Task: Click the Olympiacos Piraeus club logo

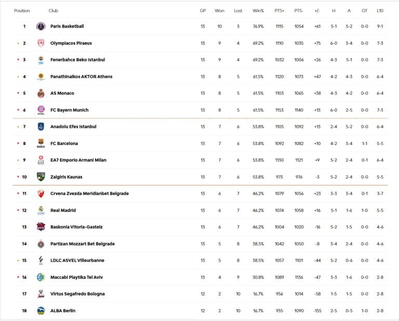Action: [41, 43]
